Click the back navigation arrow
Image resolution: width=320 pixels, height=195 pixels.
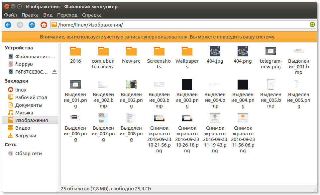click(8, 25)
